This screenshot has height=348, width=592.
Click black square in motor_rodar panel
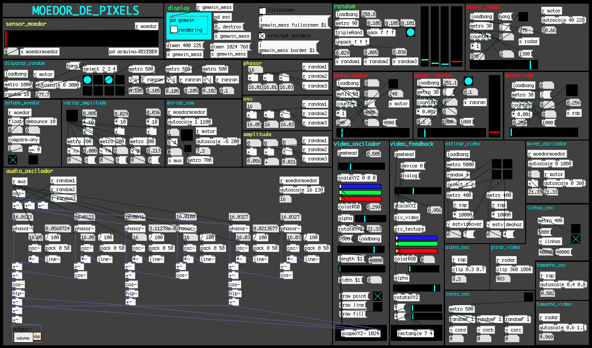pos(523,16)
